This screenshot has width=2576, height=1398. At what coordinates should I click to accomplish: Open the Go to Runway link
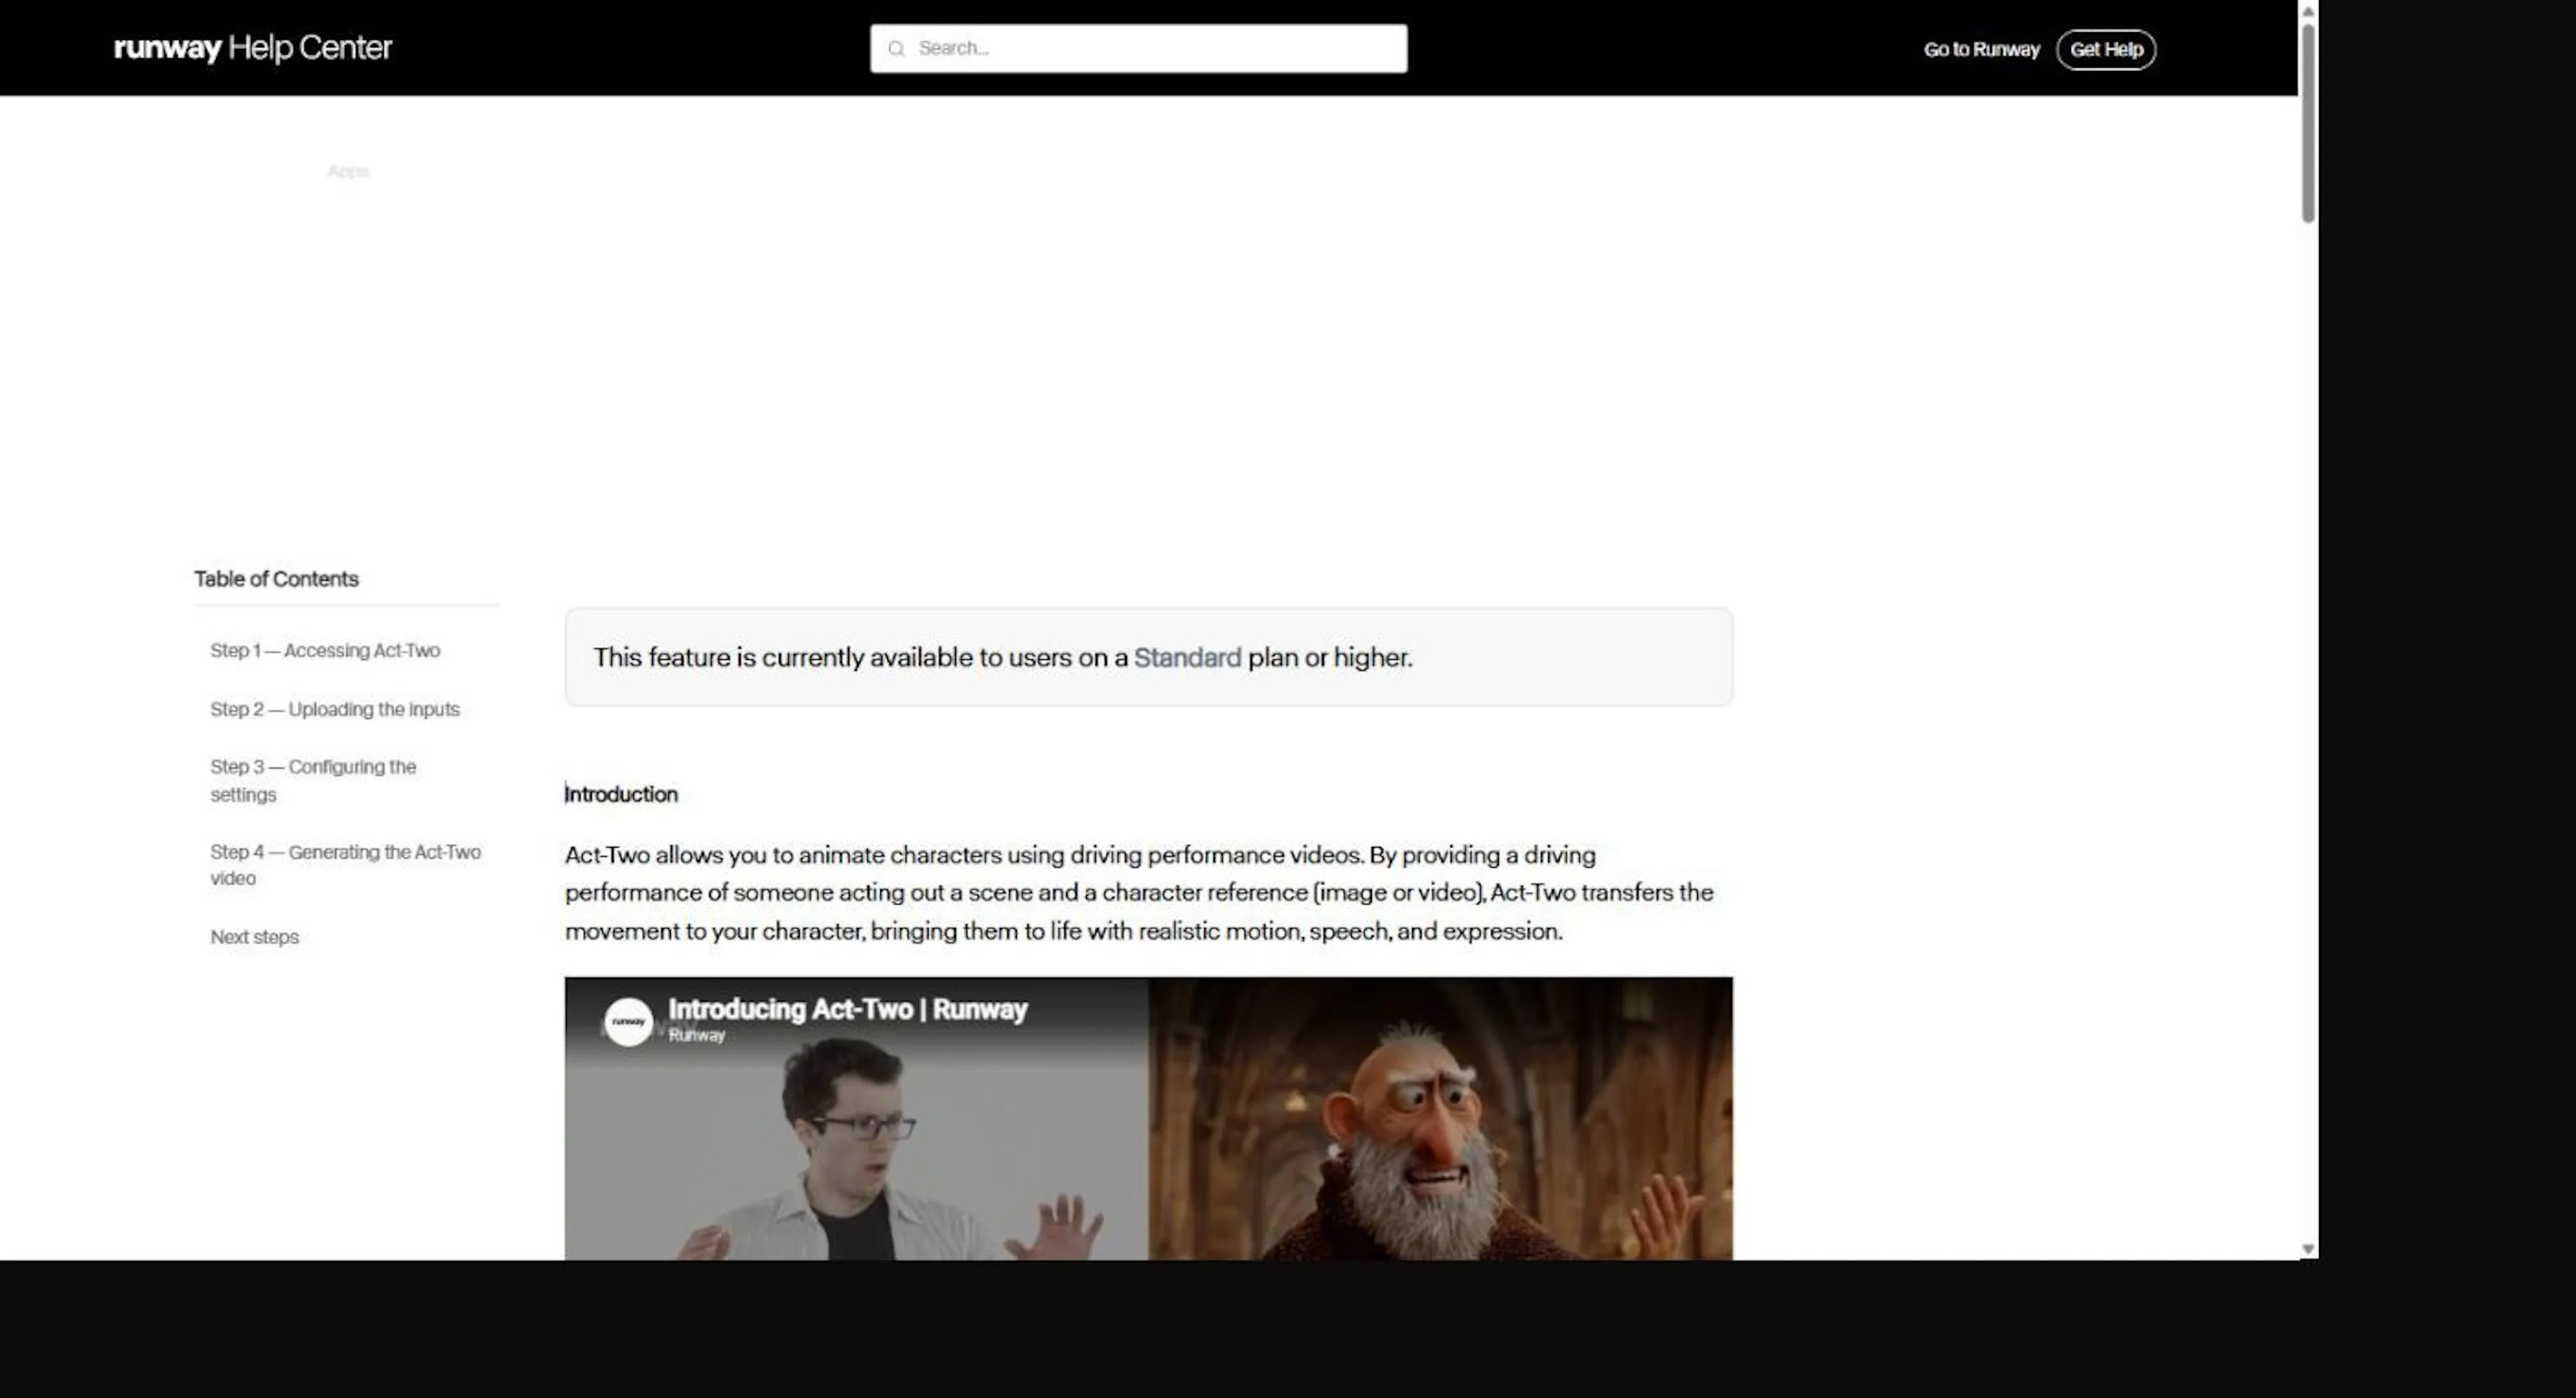pyautogui.click(x=1981, y=49)
